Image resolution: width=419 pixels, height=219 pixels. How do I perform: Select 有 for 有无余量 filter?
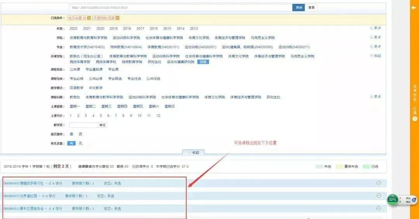point(71,143)
